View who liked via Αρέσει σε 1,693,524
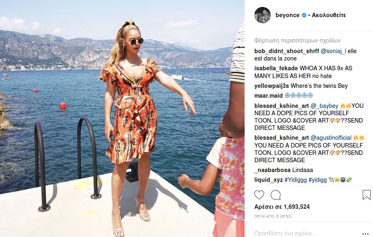 282,207
